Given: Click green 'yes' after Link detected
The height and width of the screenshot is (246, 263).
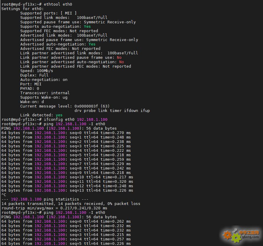Looking at the screenshot, I should coord(59,115).
